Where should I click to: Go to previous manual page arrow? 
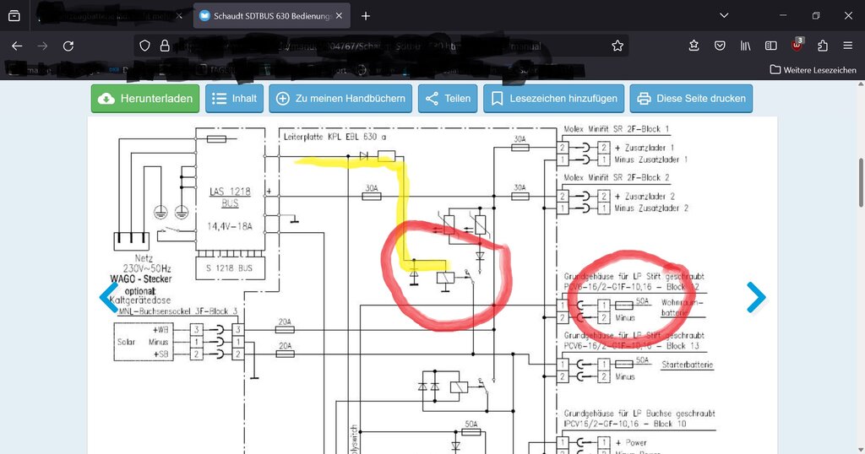pos(109,297)
